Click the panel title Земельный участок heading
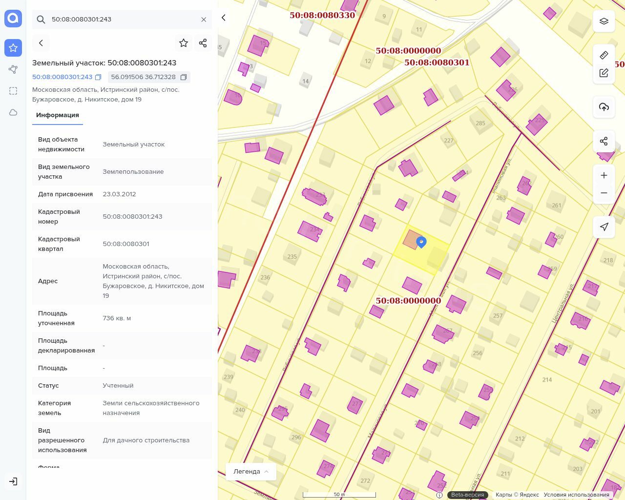625x500 pixels. (x=104, y=63)
